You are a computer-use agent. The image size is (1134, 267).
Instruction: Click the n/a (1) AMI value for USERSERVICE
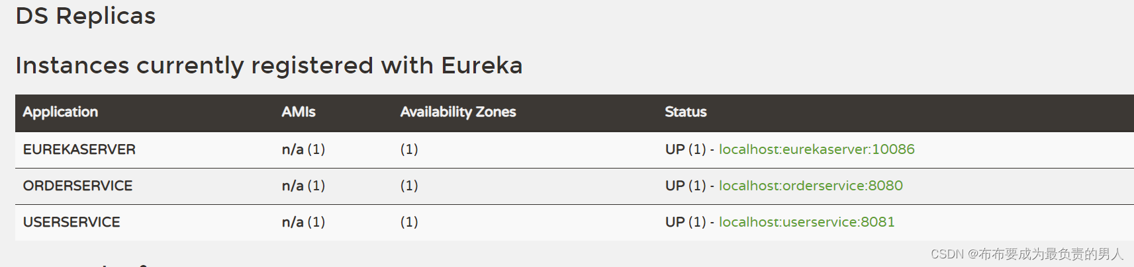303,222
